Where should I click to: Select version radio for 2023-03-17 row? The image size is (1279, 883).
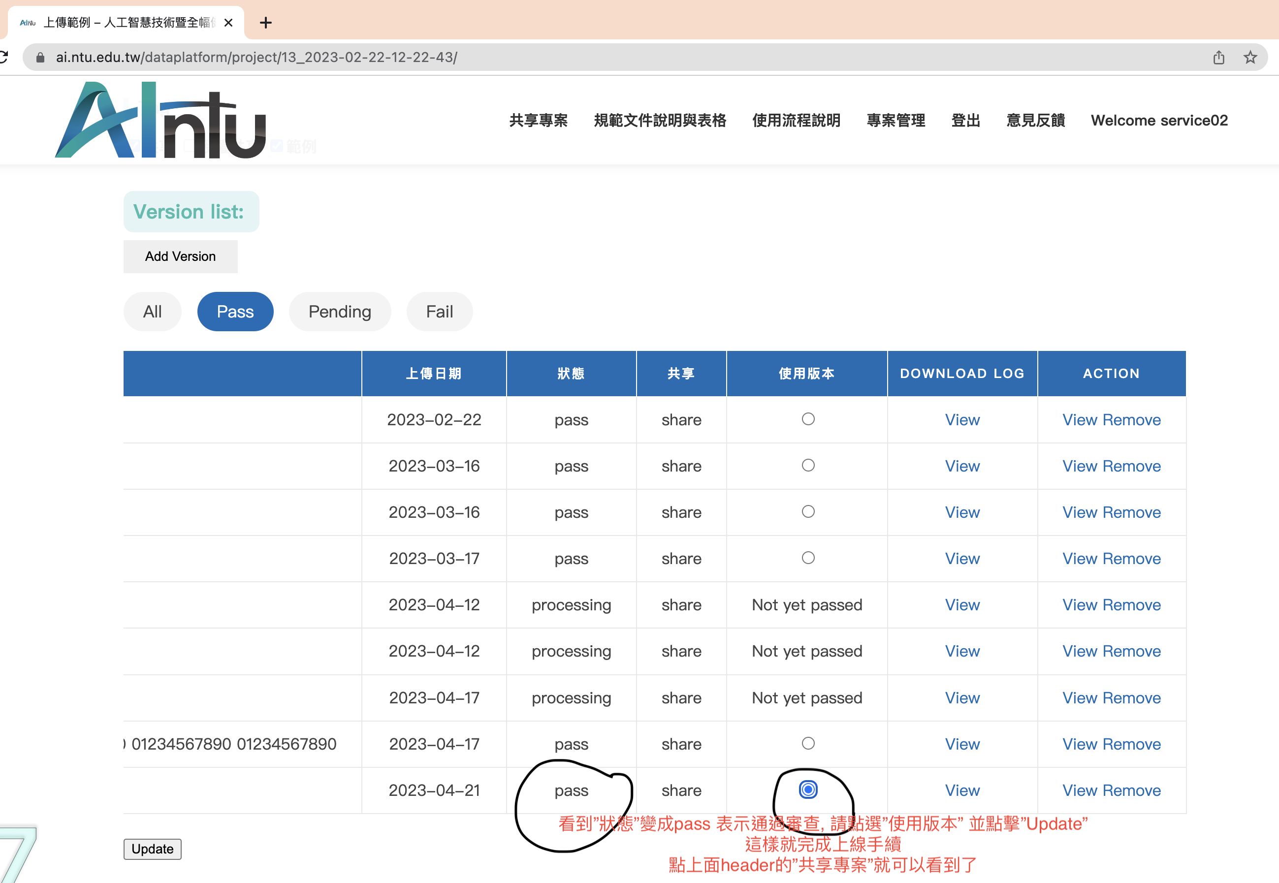point(807,558)
